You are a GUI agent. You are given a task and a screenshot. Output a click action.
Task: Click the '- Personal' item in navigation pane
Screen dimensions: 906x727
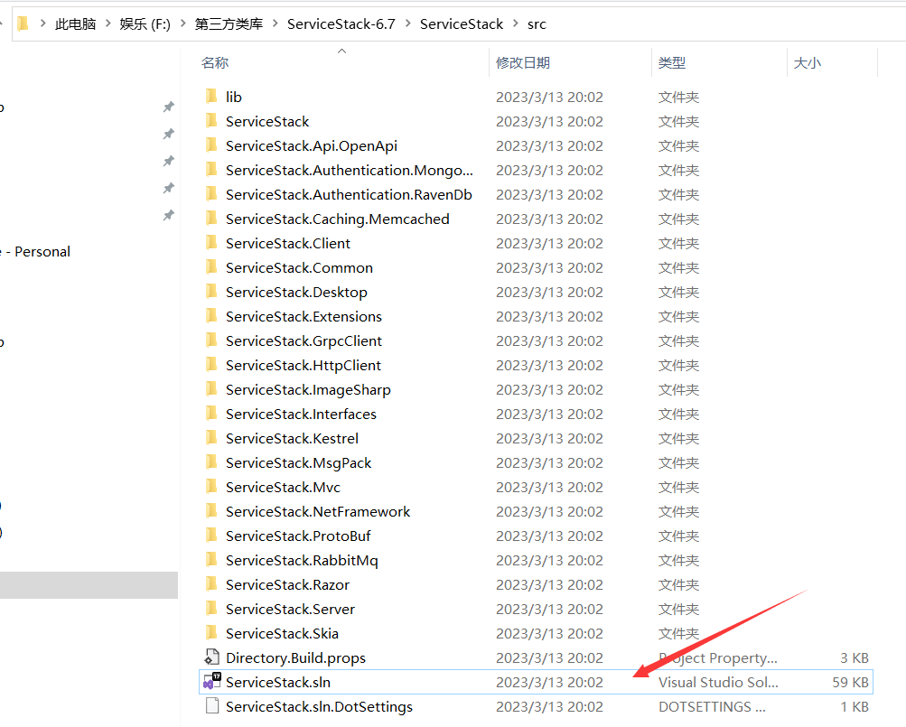[x=38, y=251]
